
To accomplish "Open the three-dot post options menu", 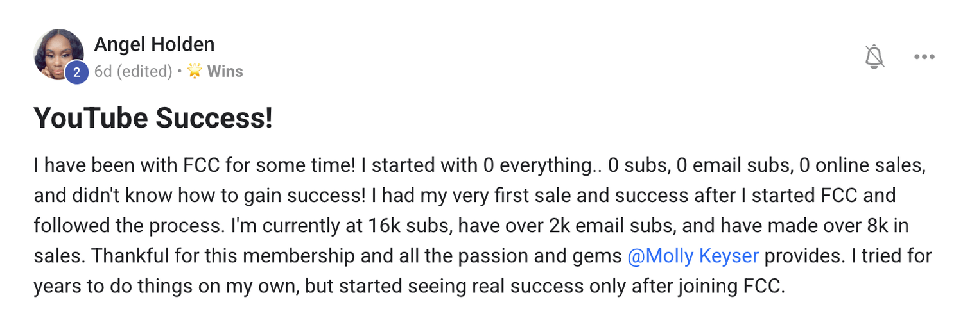I will (924, 57).
